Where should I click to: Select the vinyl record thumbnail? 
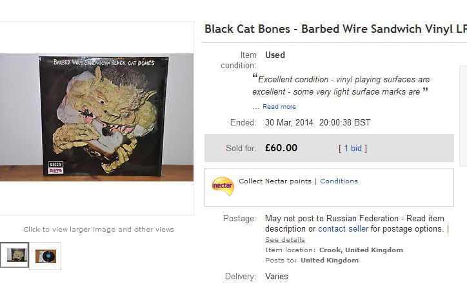[x=46, y=255]
